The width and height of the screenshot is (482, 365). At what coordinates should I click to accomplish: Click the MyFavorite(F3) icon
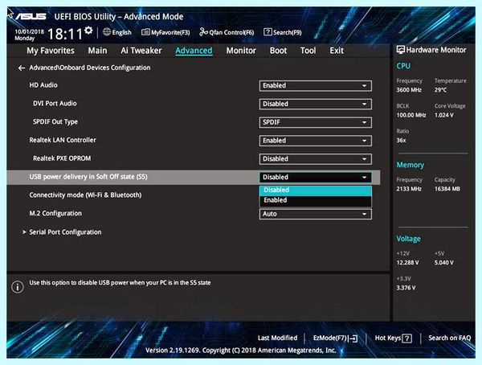point(145,32)
